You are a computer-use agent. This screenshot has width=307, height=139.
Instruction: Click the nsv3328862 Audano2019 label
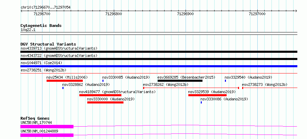pyautogui.click(x=86, y=85)
